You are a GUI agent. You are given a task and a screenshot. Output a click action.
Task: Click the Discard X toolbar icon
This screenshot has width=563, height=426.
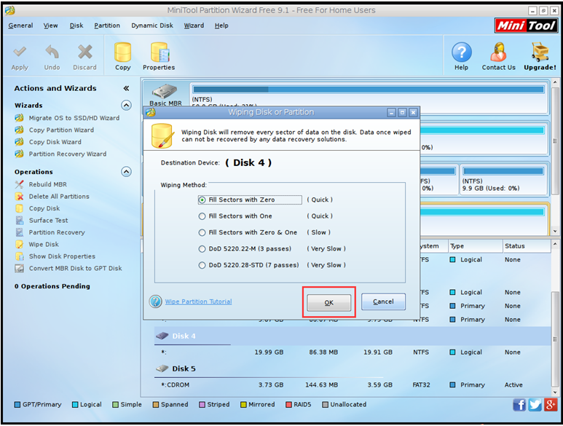tap(84, 52)
